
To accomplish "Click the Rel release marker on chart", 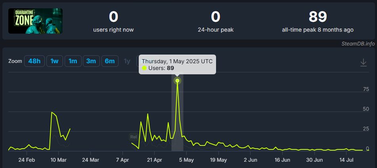I will pyautogui.click(x=134, y=137).
